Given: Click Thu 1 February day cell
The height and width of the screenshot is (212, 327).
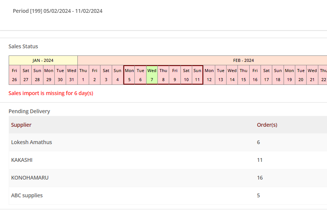Looking at the screenshot, I should click(x=83, y=75).
